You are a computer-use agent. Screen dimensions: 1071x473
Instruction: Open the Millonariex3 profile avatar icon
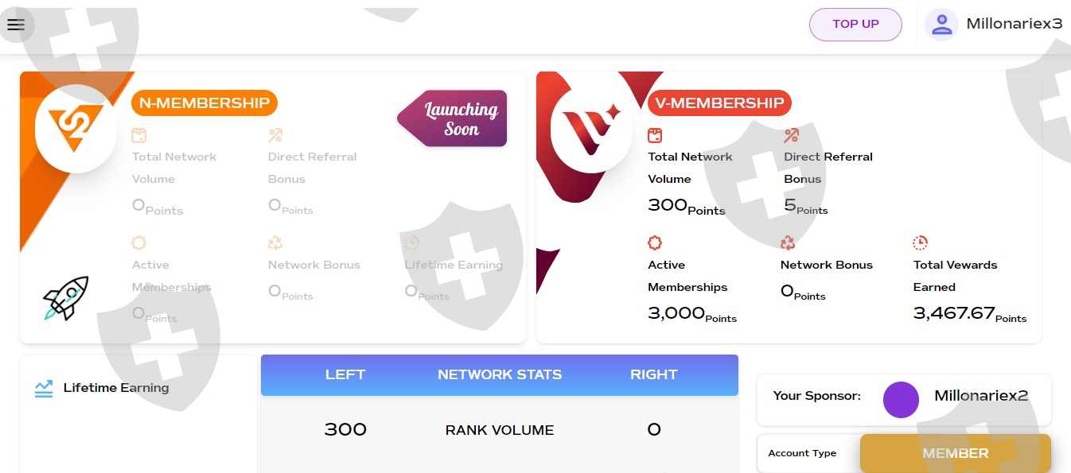pos(941,24)
